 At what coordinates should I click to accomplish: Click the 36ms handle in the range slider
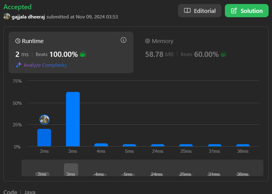[242, 174]
